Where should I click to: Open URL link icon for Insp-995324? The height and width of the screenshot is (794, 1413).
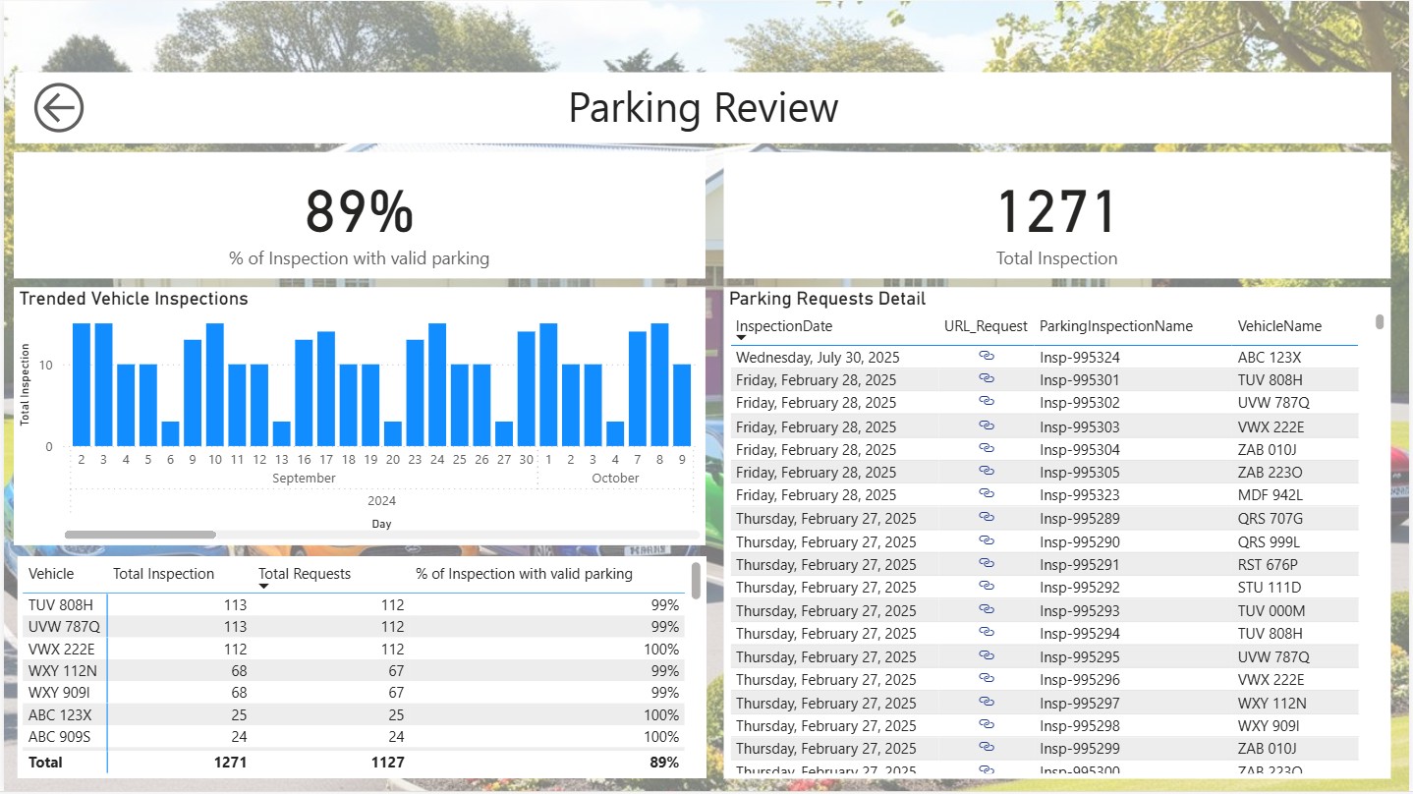[987, 357]
